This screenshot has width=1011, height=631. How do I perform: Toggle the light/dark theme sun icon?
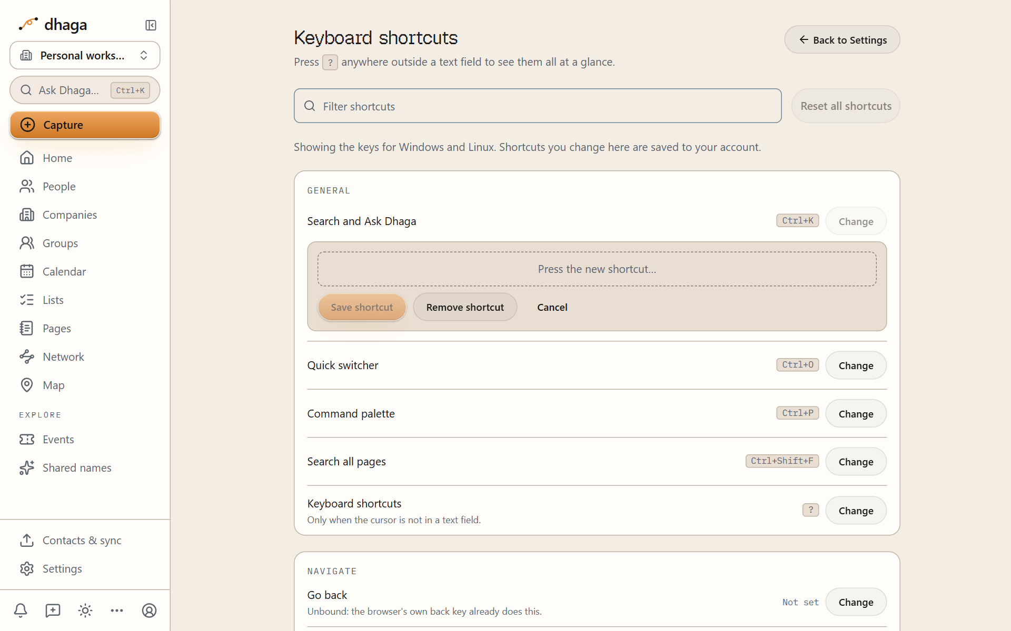click(85, 610)
